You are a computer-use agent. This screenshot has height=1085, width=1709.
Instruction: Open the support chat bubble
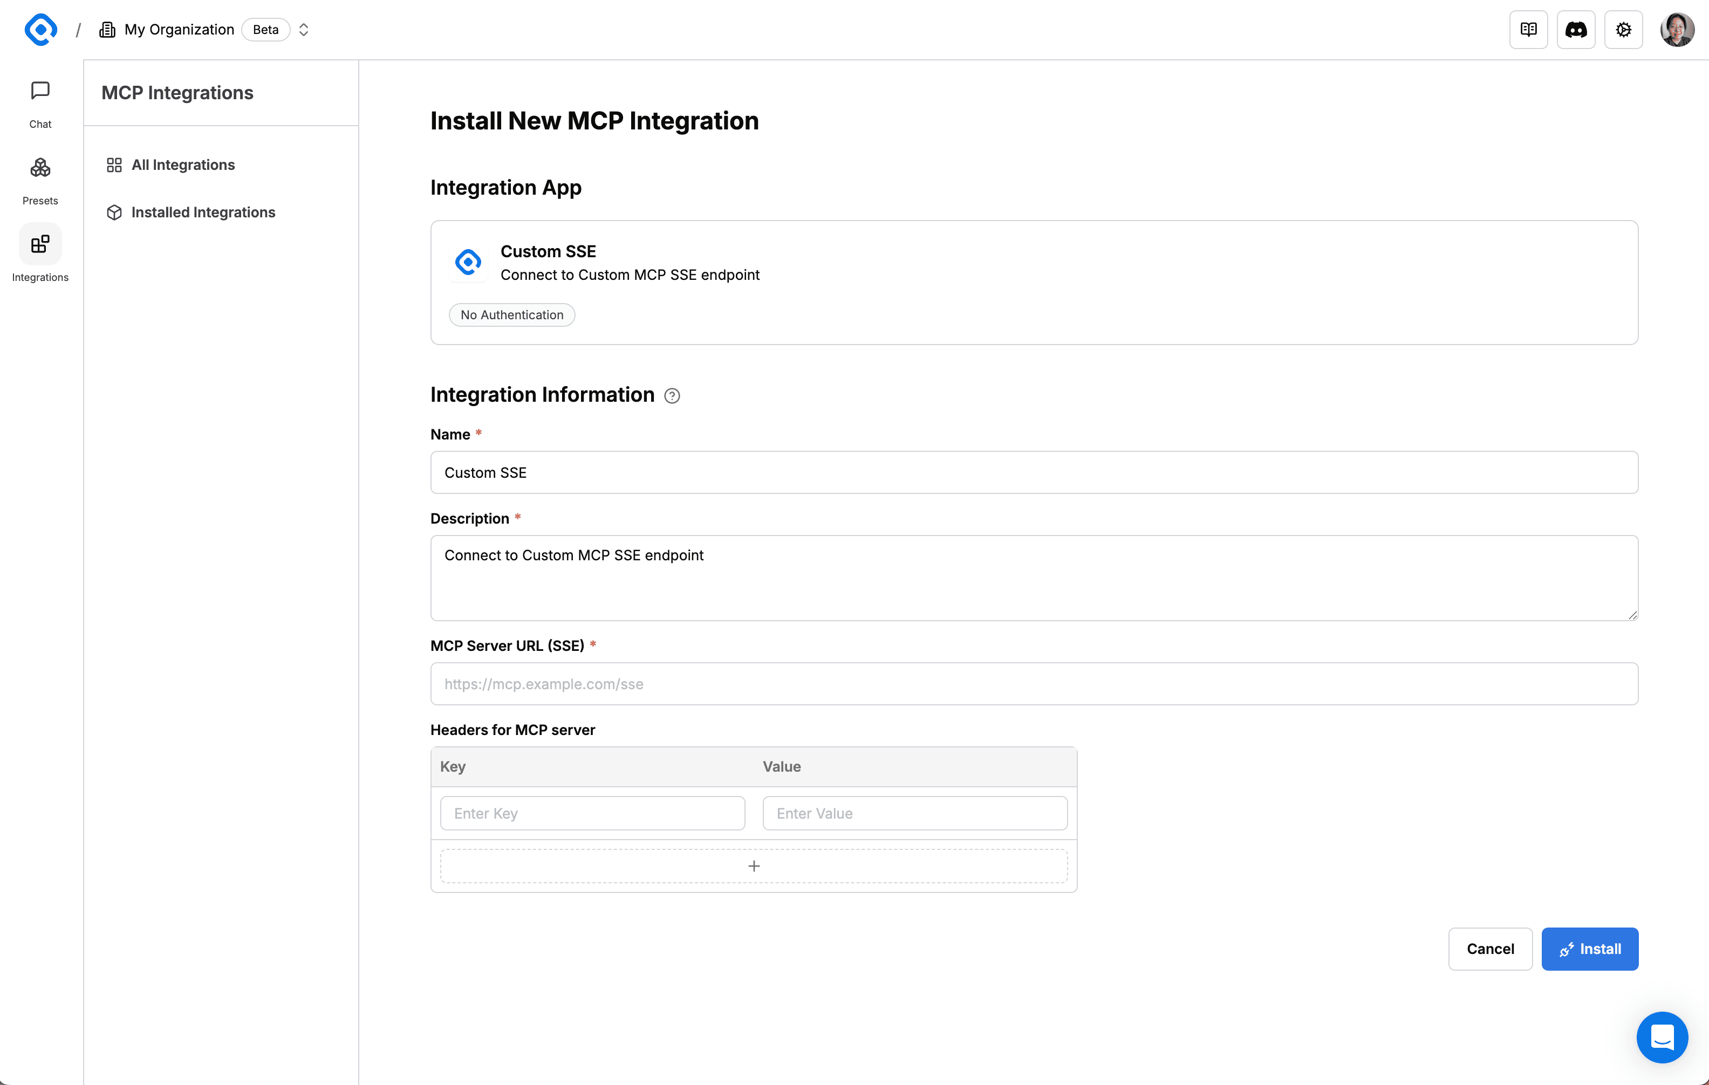1662,1037
